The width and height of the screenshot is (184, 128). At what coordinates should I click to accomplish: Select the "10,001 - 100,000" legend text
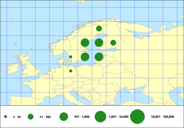(x=163, y=117)
